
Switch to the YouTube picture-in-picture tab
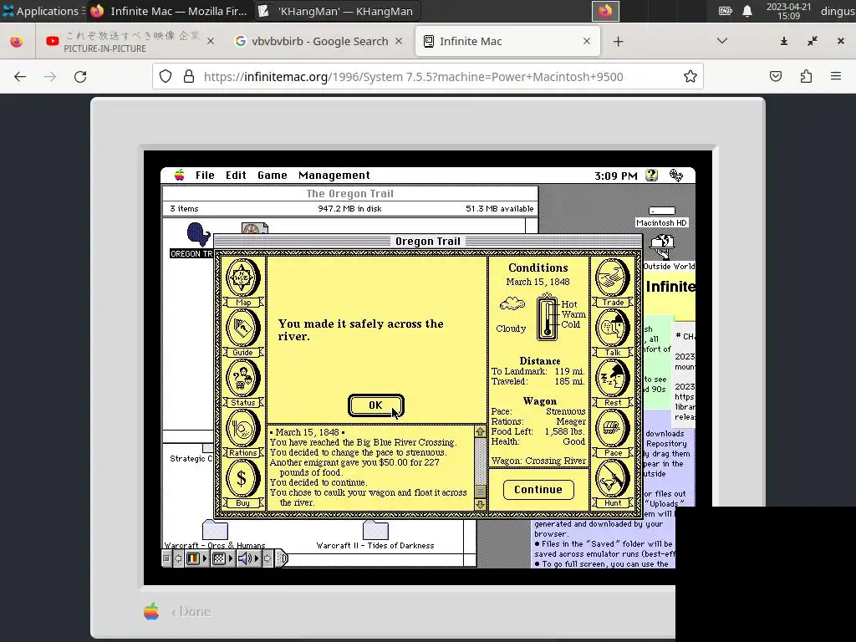[131, 42]
